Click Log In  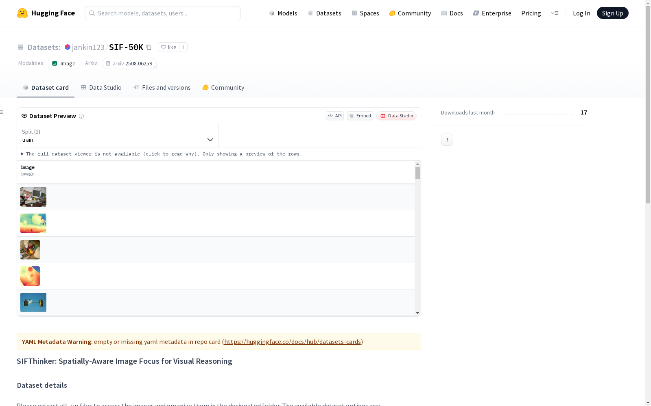point(581,13)
